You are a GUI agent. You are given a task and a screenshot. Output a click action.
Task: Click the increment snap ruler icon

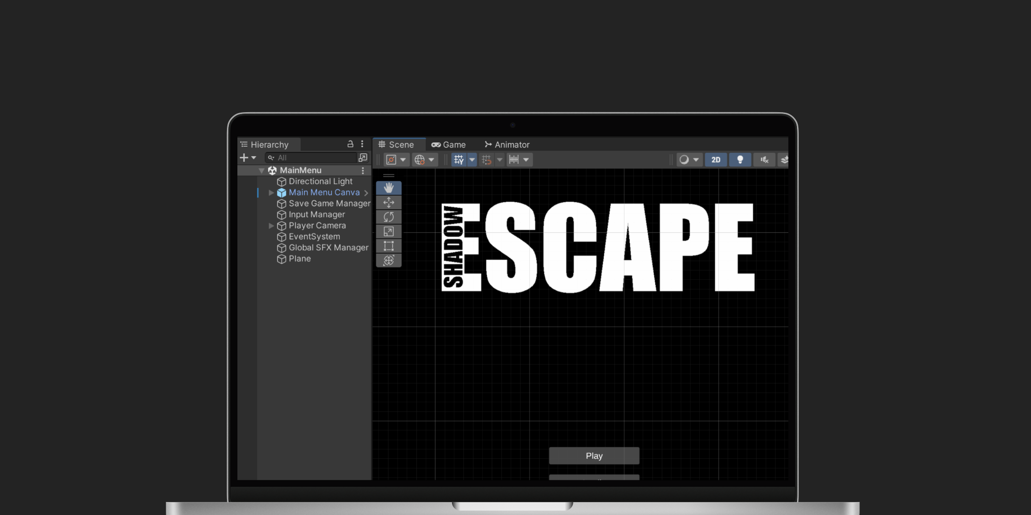[514, 160]
